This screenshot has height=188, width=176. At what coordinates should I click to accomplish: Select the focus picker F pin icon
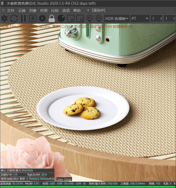click(90, 18)
